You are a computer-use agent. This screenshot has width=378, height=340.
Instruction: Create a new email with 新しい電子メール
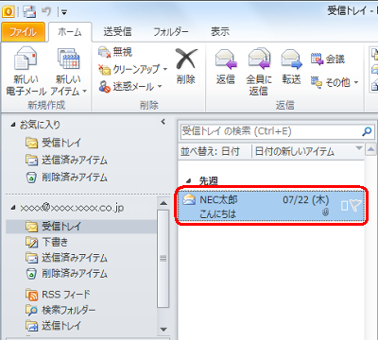[26, 71]
